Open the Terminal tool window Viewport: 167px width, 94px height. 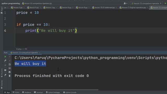coord(38,92)
